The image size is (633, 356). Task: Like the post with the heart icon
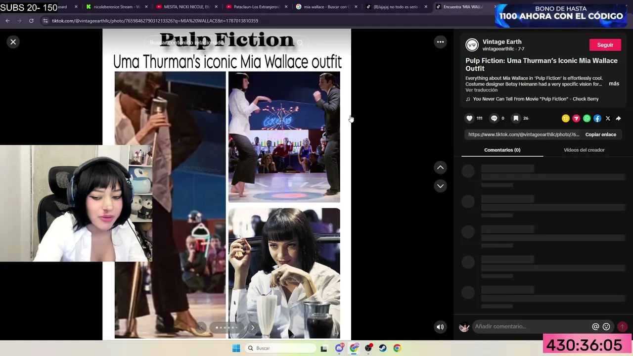click(x=469, y=118)
